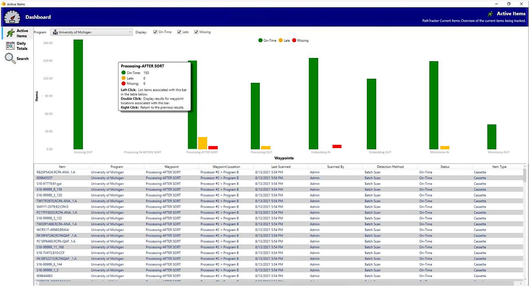Uncheck the On-Time display checkbox
This screenshot has height=288, width=529.
point(155,32)
